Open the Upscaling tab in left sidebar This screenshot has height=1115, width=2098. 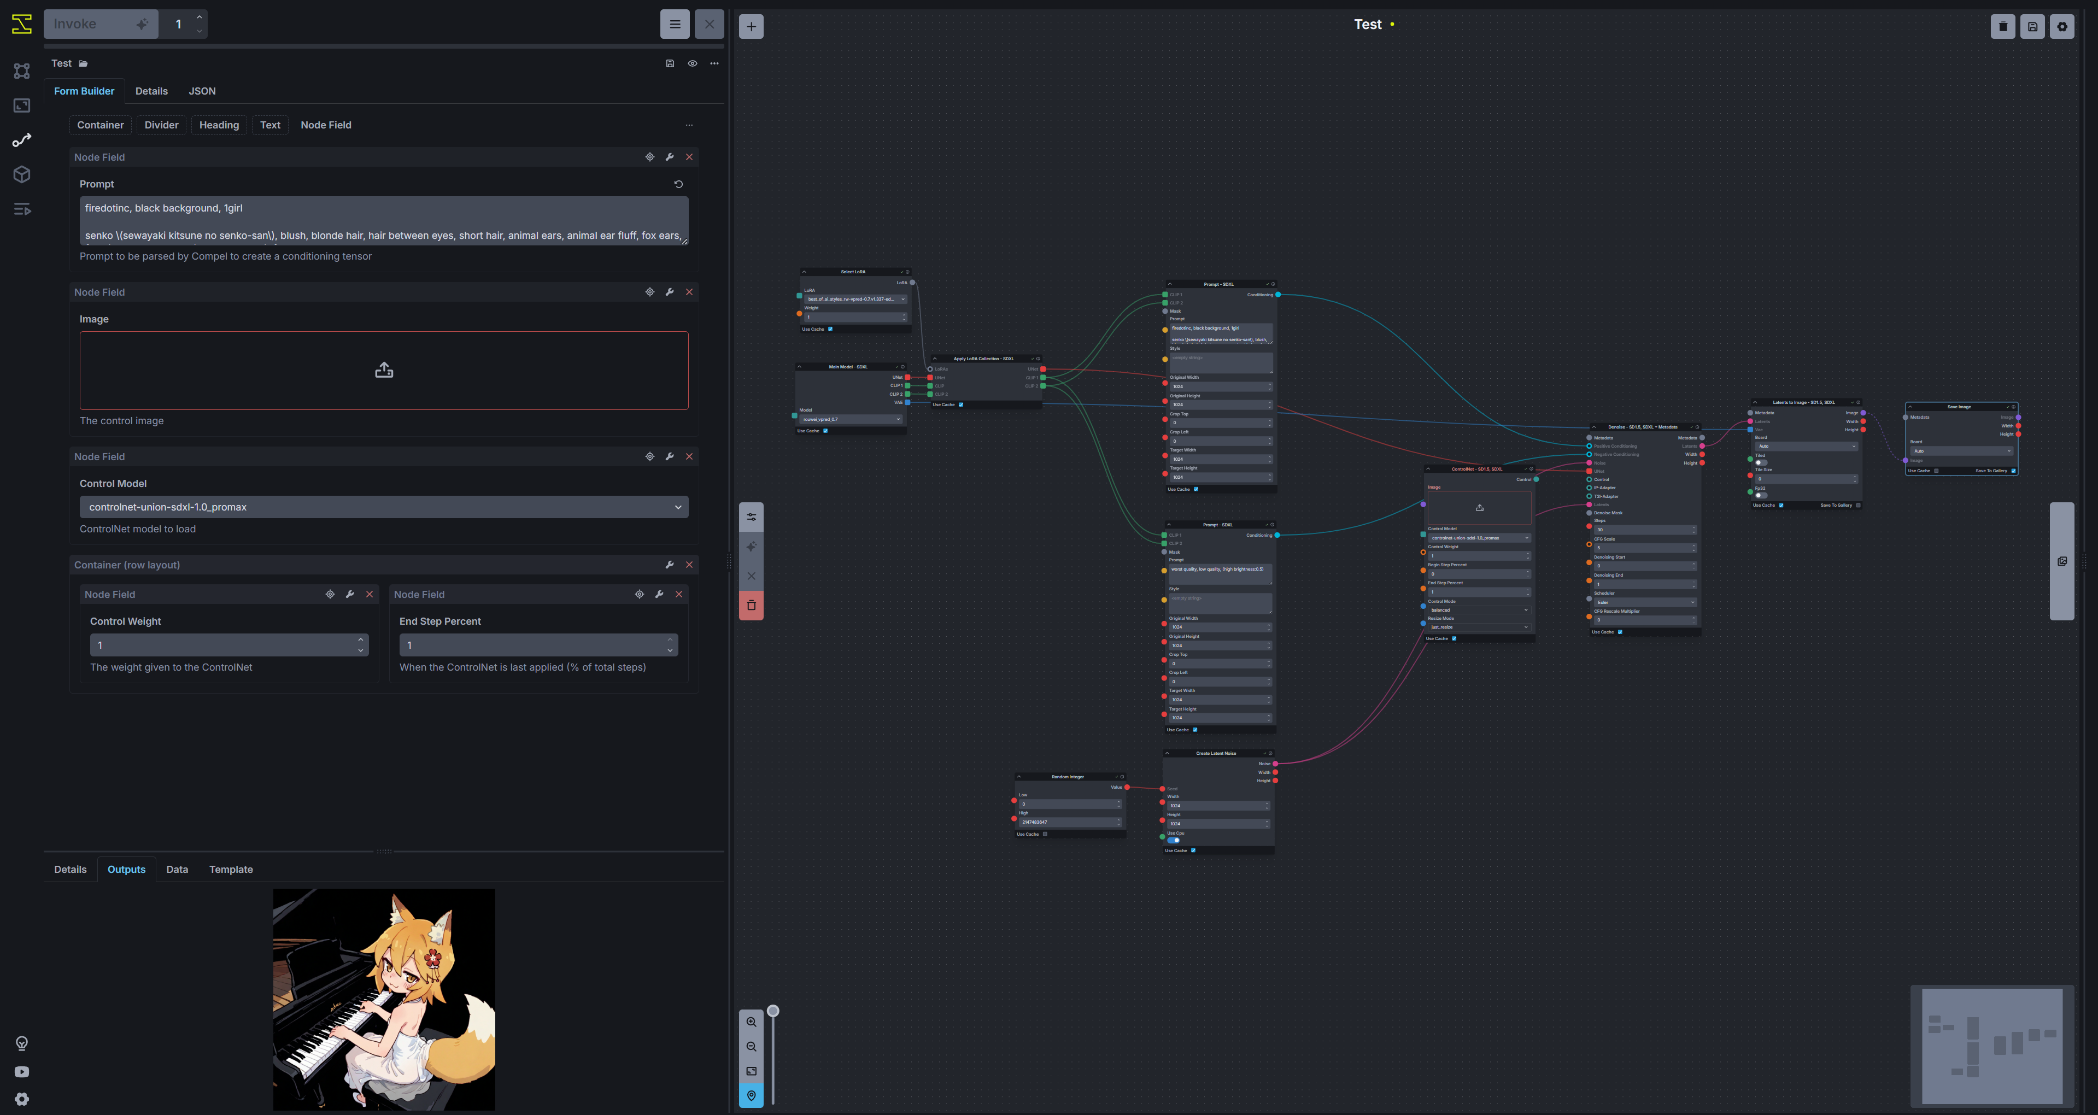(x=22, y=105)
